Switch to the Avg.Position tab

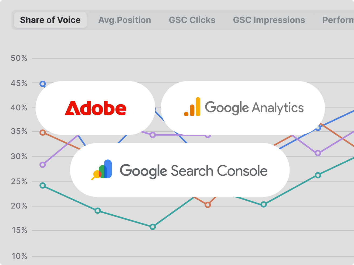[x=125, y=20]
